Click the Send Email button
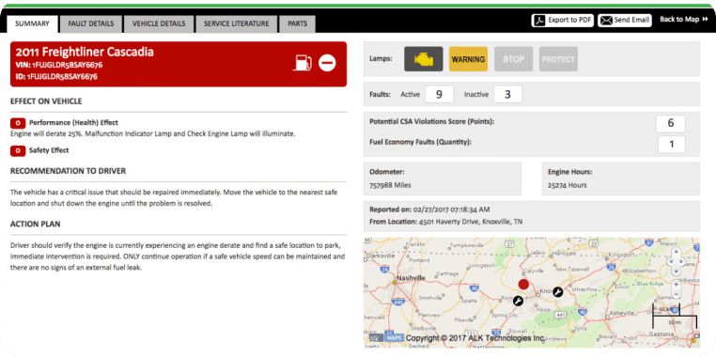Image resolution: width=716 pixels, height=357 pixels. (625, 20)
